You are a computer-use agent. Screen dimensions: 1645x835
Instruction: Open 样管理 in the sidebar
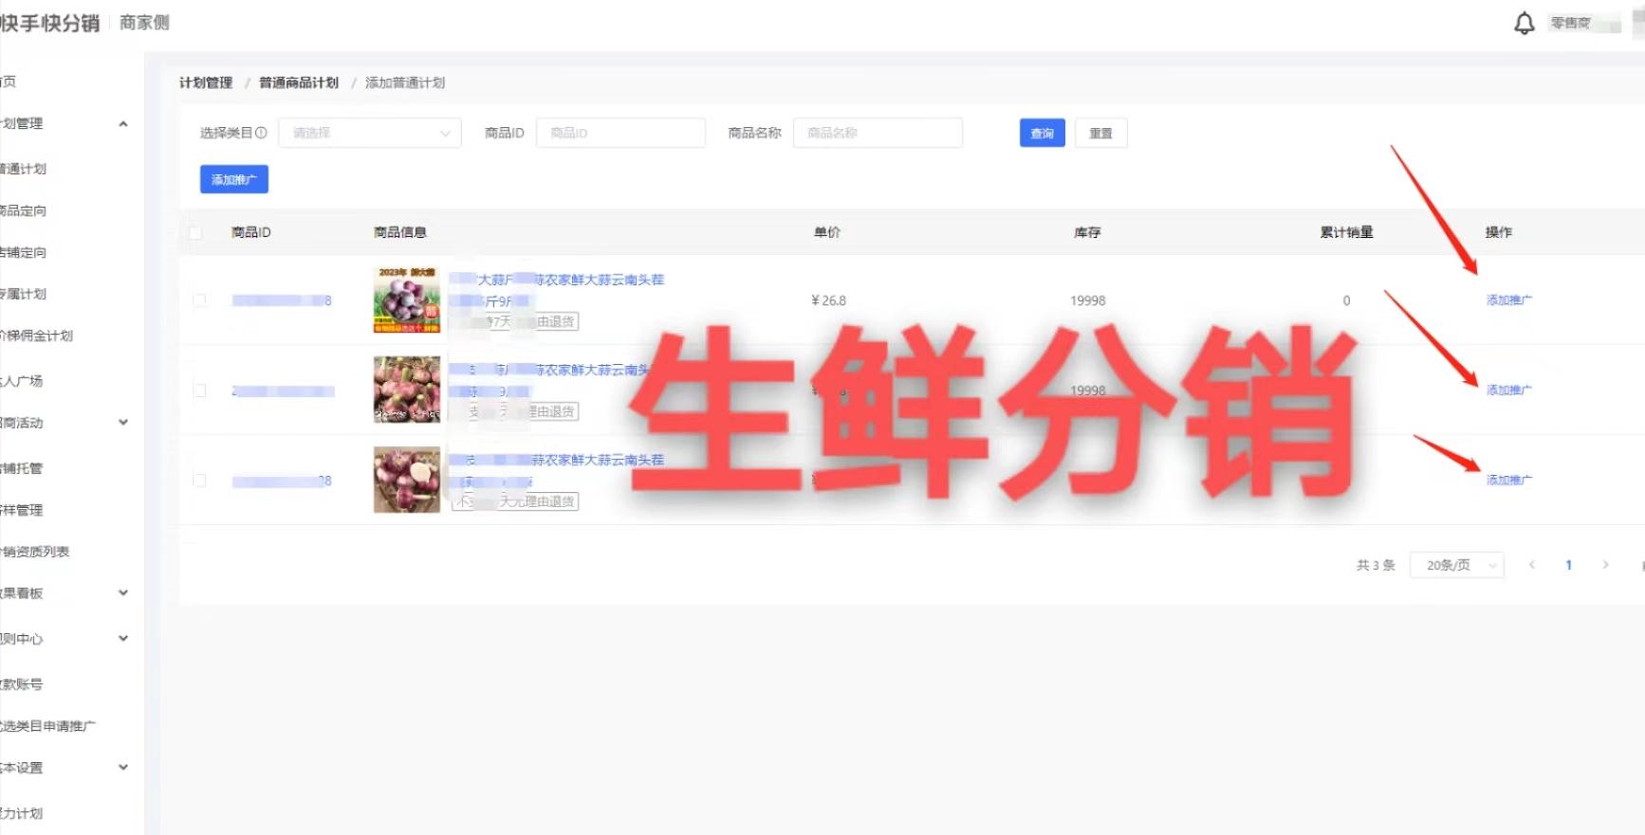pos(22,510)
